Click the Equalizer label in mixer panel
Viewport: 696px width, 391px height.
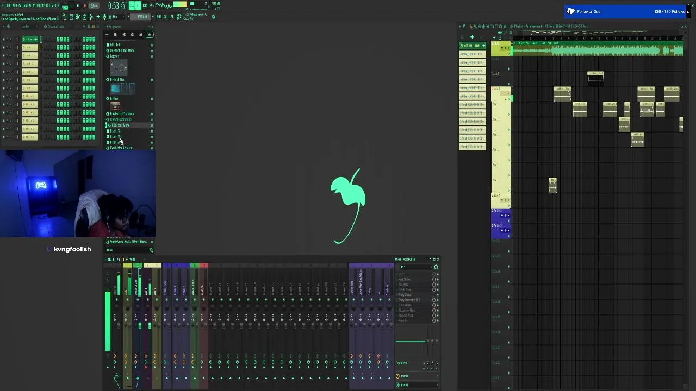pyautogui.click(x=401, y=363)
